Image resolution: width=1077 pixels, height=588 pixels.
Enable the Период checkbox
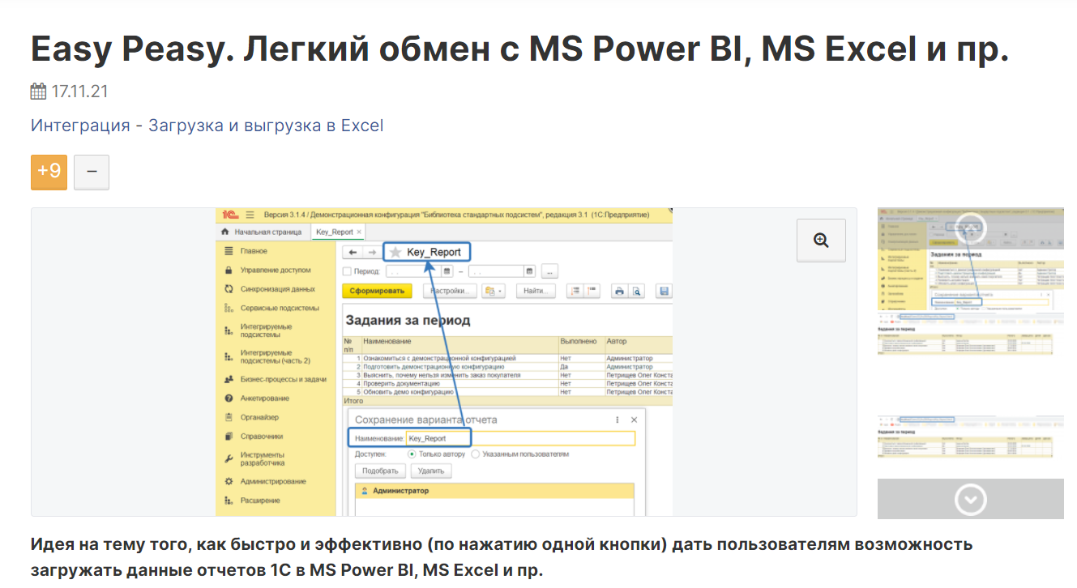[x=348, y=271]
